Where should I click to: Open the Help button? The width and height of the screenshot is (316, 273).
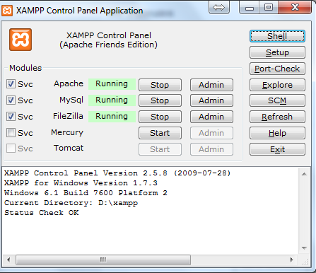[x=277, y=133]
